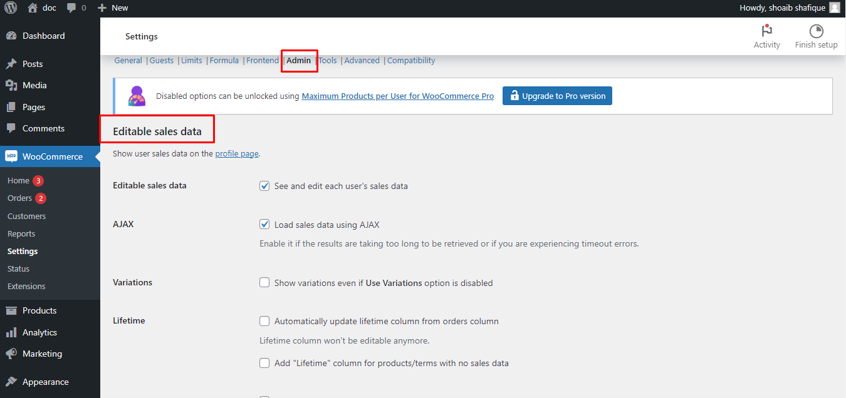
Task: Switch to the Guests tab
Action: [x=162, y=61]
